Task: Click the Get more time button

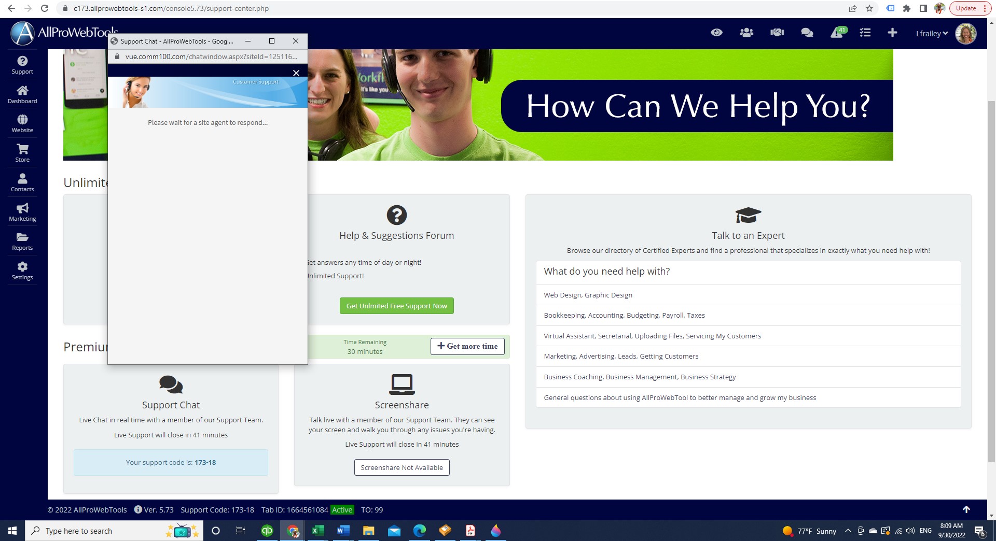Action: pyautogui.click(x=467, y=346)
